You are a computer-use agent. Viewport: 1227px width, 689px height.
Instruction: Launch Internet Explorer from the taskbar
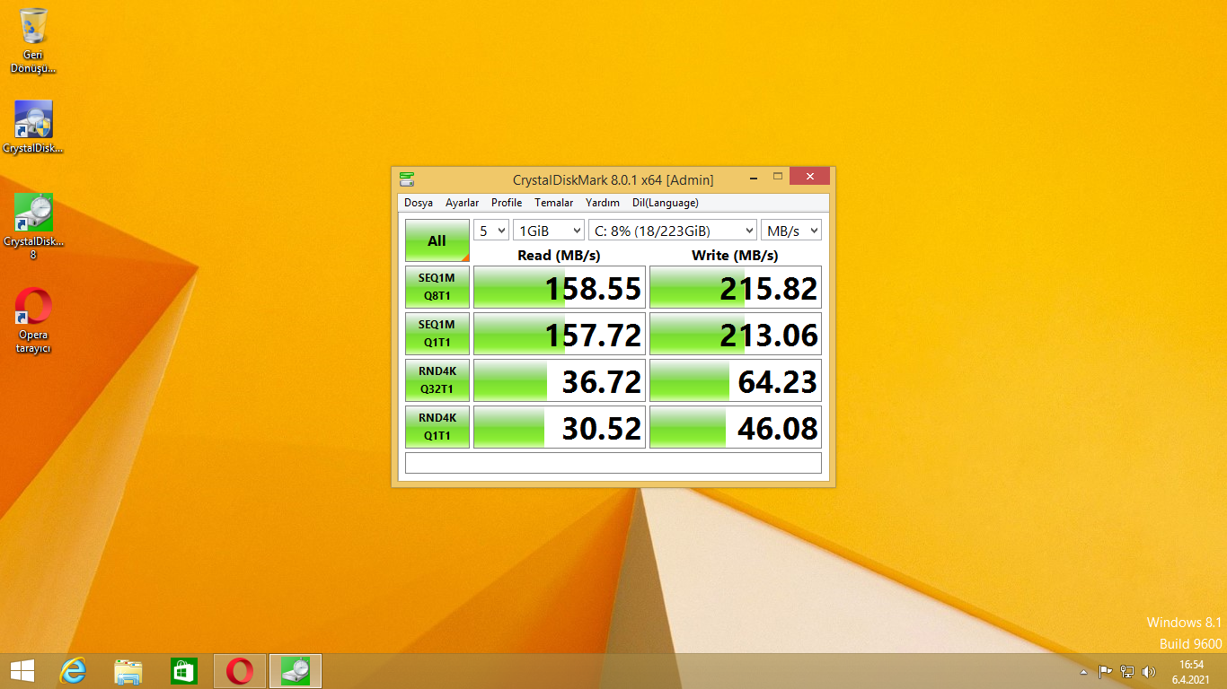(x=73, y=671)
